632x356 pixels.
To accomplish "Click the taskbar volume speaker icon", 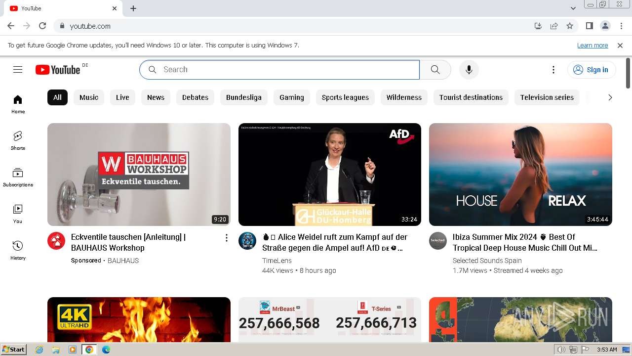I will [561, 350].
